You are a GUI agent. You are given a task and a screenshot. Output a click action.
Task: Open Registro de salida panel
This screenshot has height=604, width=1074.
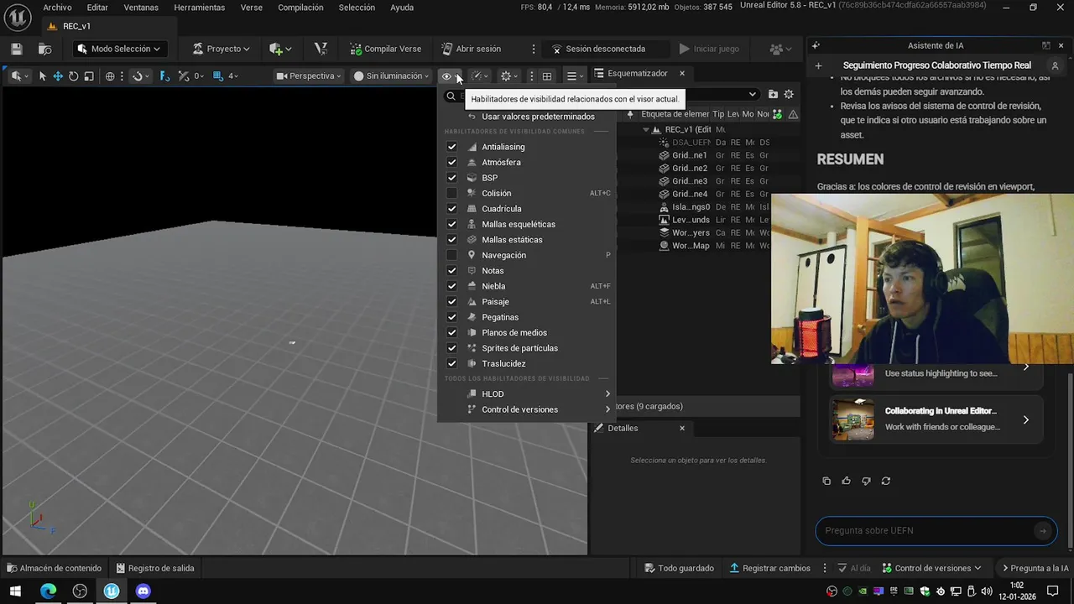(155, 568)
